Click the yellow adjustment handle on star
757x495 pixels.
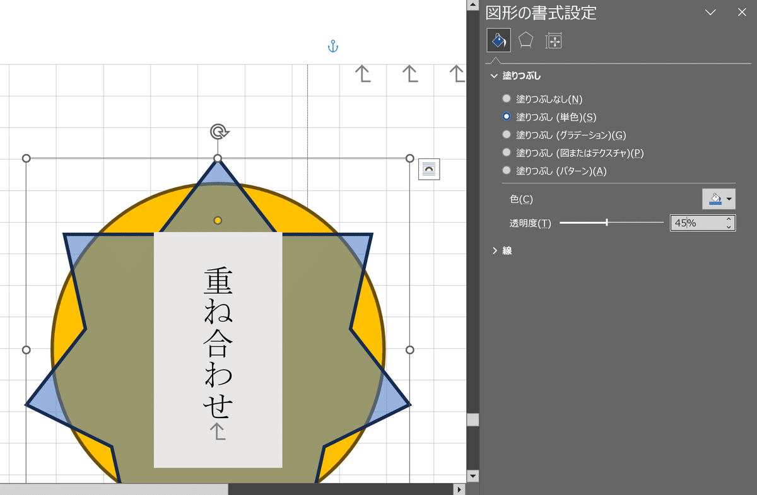pos(218,220)
